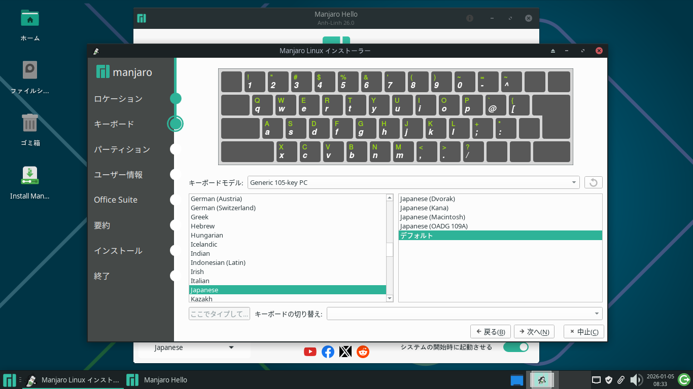Screen dimensions: 693x389
Task: Reset keyboard model with the circular arrow button
Action: pyautogui.click(x=594, y=182)
